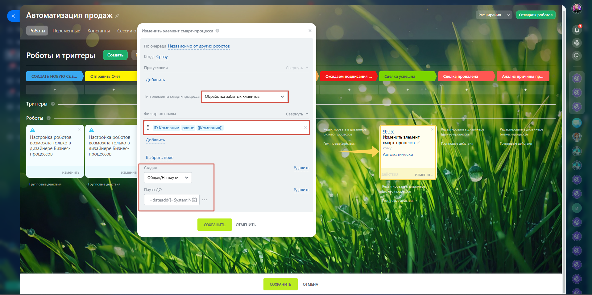Switch to the Константы tab

[99, 31]
